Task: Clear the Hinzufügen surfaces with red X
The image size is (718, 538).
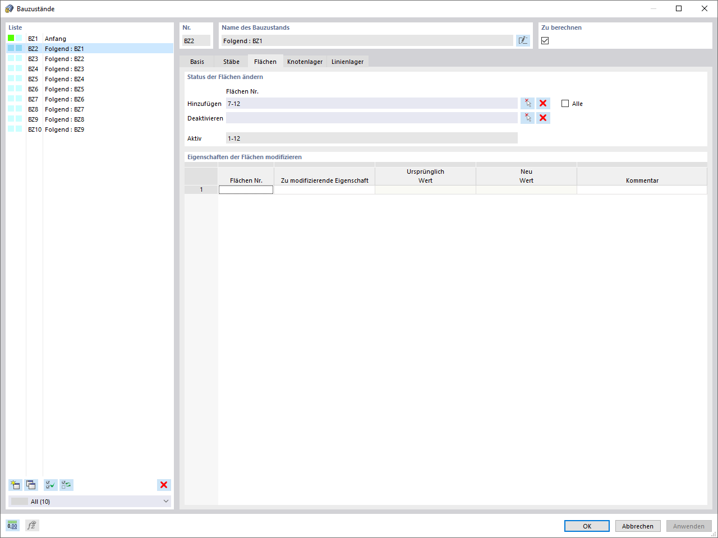Action: [x=543, y=103]
